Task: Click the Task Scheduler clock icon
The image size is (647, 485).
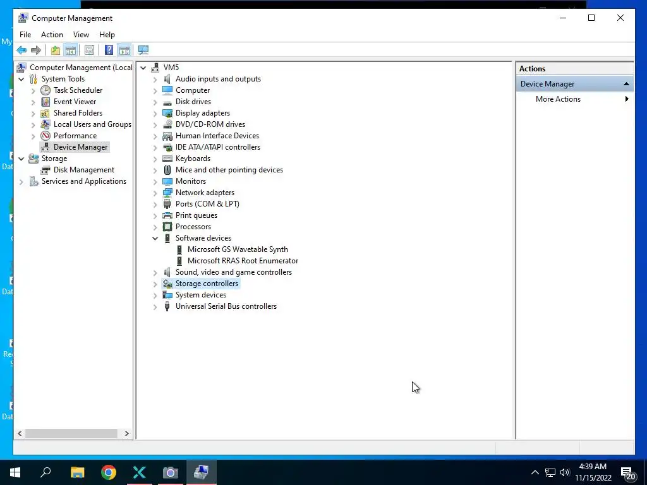Action: point(45,90)
